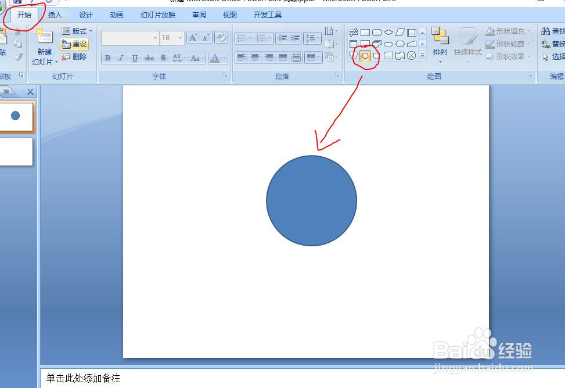
Task: Open the 开发工具 Developer tab
Action: [267, 15]
